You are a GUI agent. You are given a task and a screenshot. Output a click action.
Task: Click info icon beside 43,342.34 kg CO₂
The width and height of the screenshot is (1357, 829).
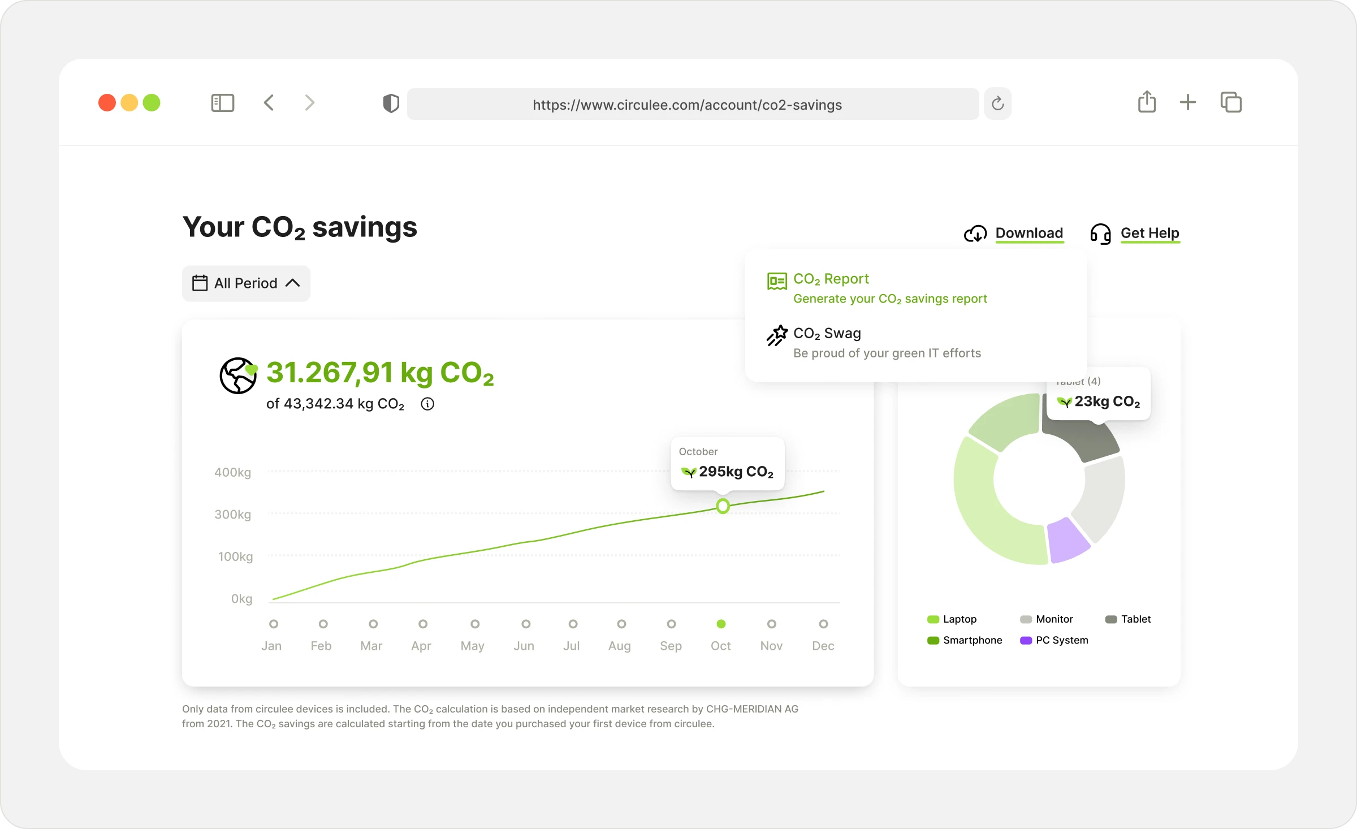[427, 404]
